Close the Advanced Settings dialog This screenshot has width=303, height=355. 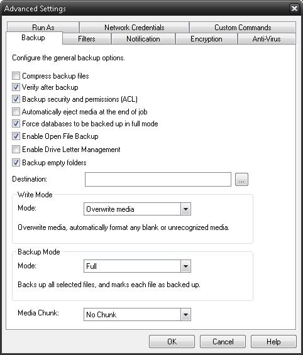[x=294, y=9]
